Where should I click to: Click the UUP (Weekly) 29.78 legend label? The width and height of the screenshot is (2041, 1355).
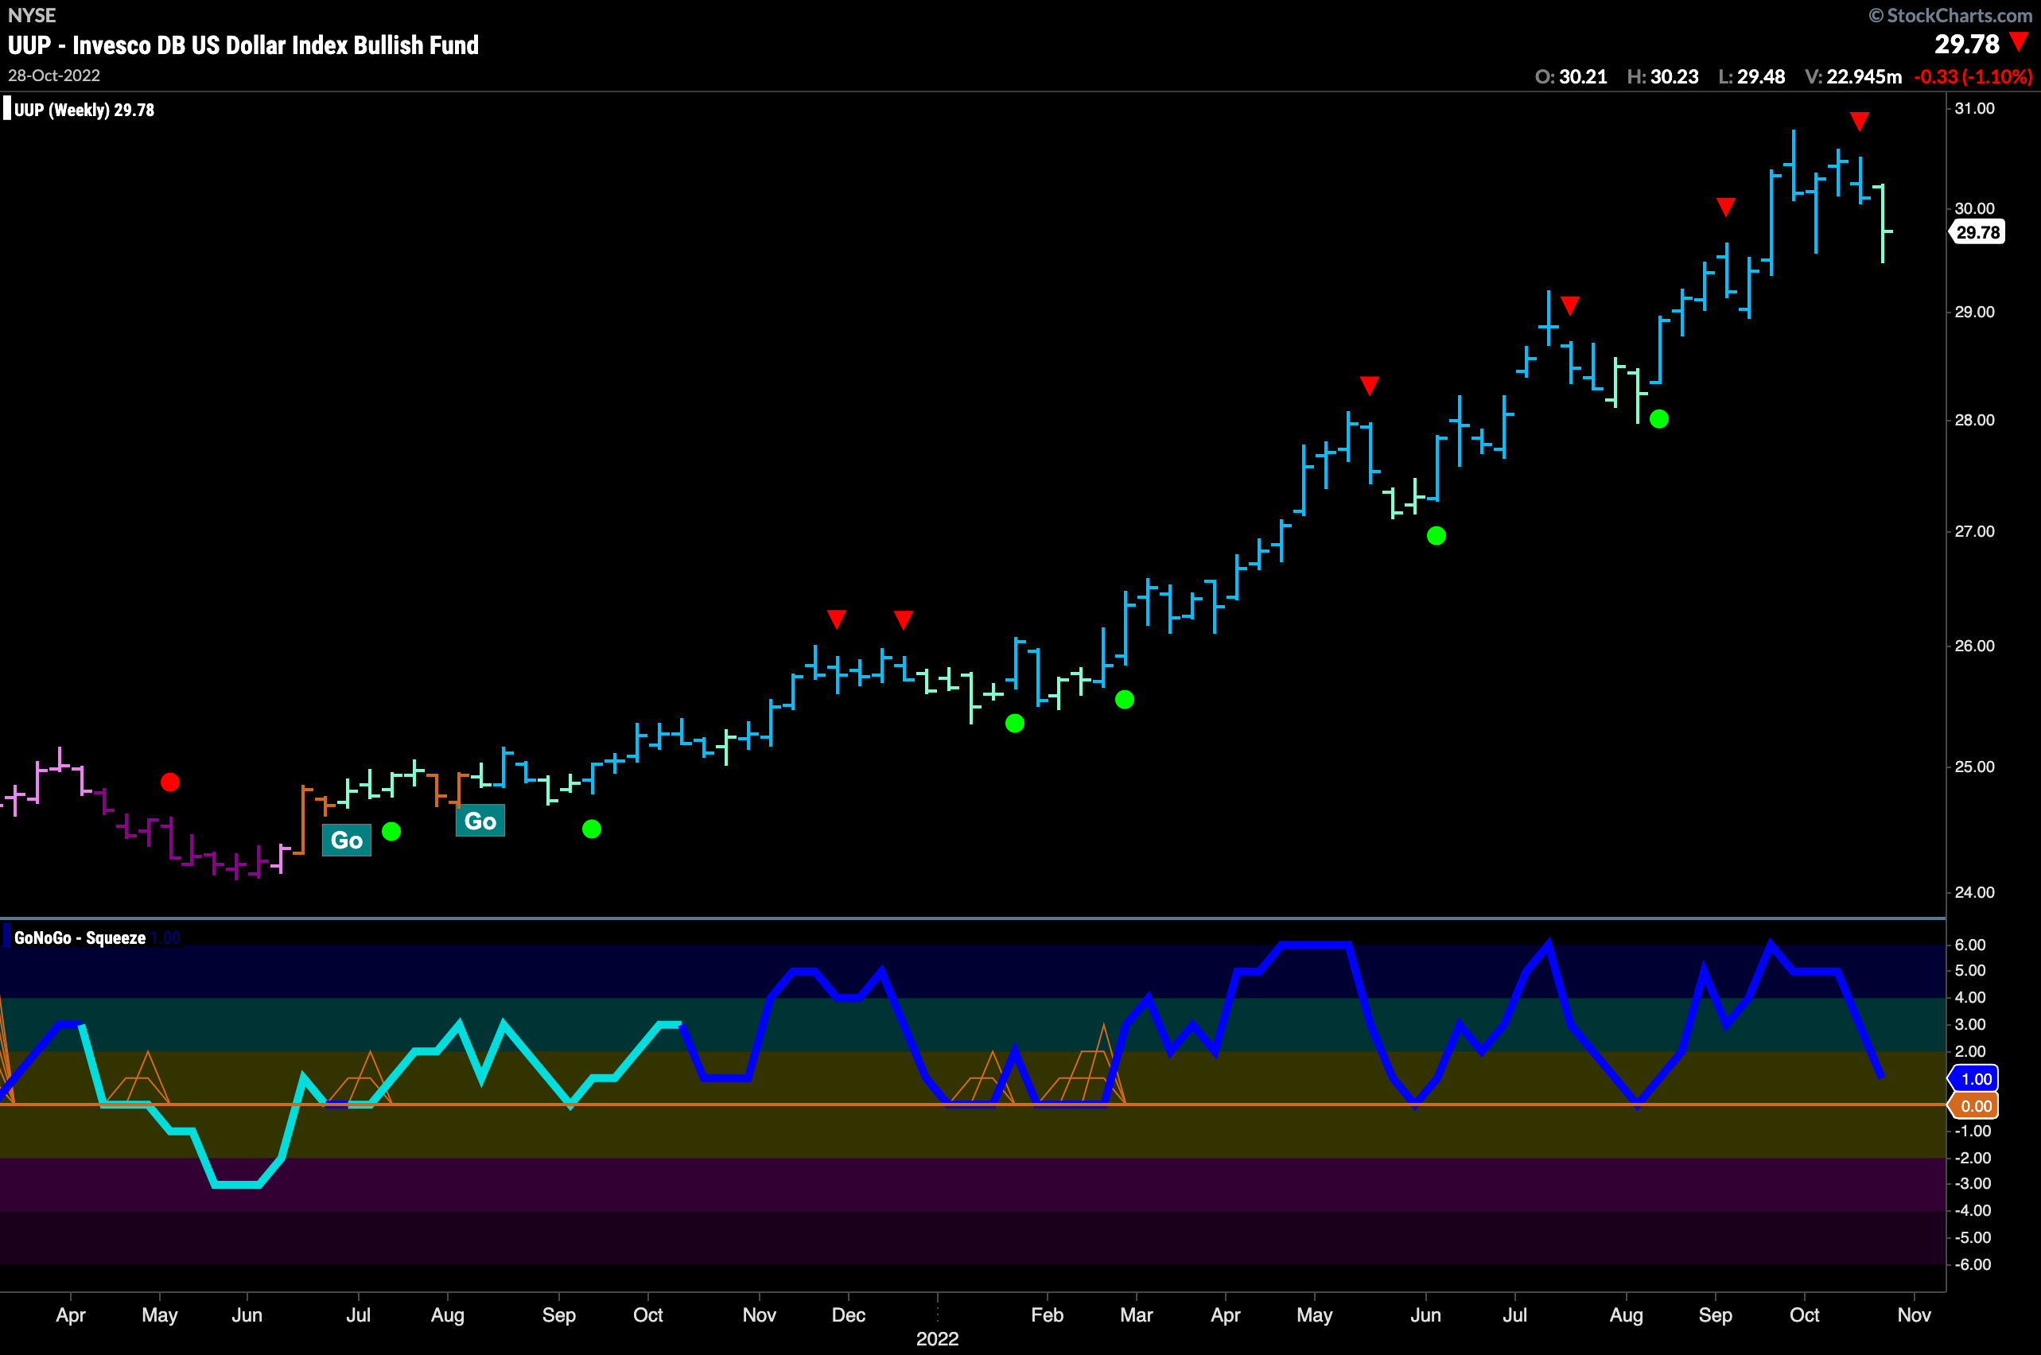84,110
